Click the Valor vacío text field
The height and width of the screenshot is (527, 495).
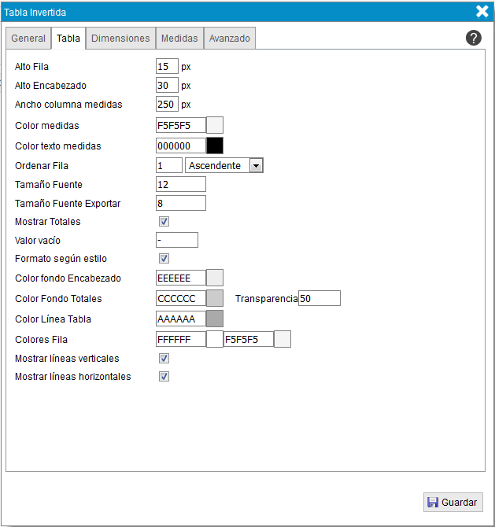click(x=177, y=240)
